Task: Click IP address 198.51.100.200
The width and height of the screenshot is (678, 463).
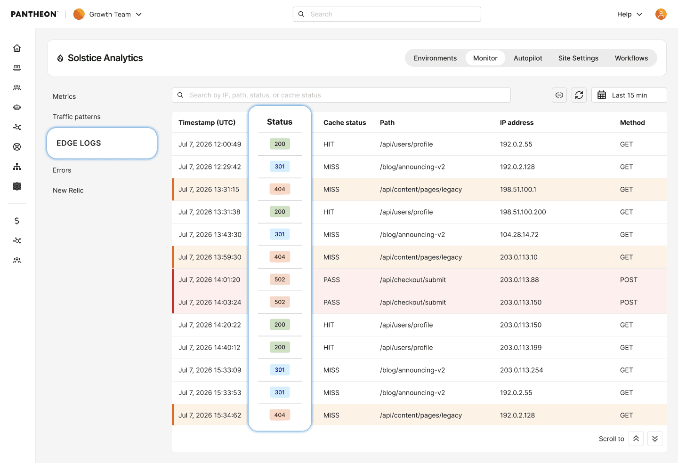Action: (523, 212)
